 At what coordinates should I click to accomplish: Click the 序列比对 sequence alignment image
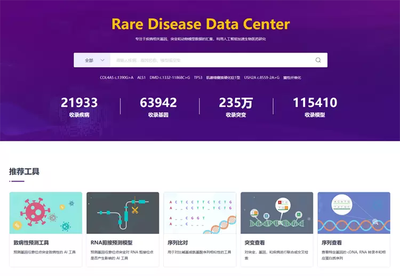199,213
